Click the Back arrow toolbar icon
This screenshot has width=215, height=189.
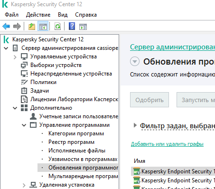pyautogui.click(x=6, y=26)
